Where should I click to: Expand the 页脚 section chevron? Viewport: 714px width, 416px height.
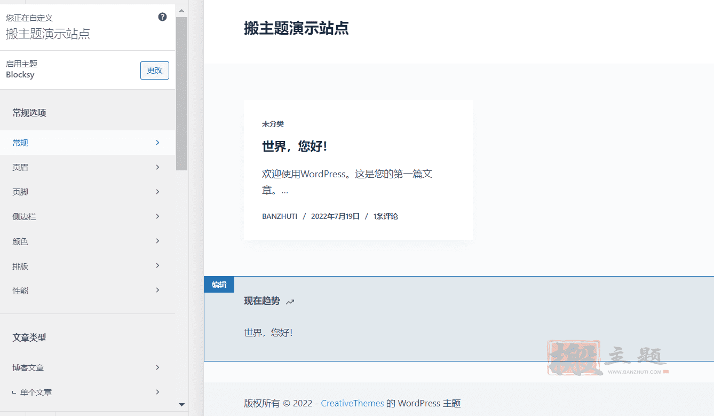157,192
